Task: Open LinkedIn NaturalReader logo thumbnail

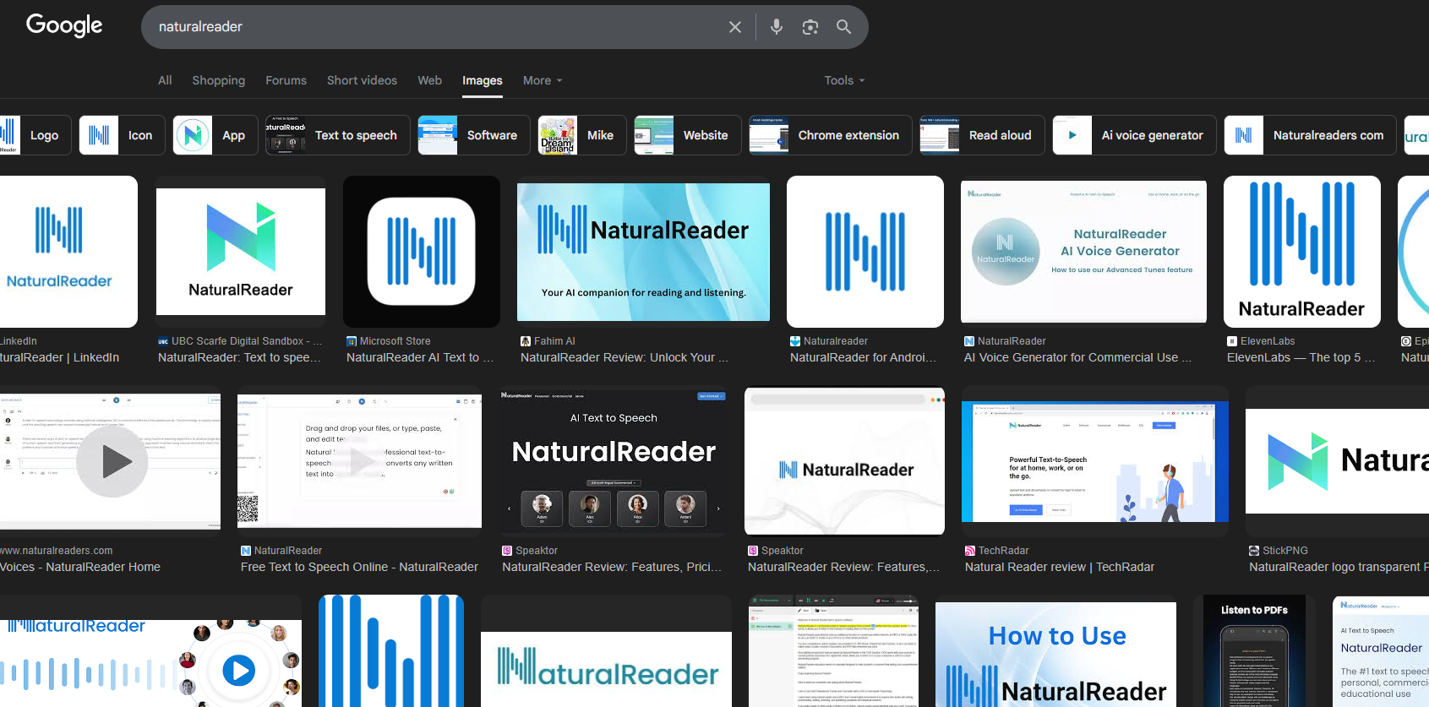Action: point(68,252)
